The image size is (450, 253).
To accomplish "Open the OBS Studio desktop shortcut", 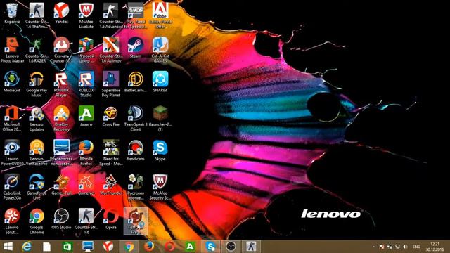I will [61, 219].
